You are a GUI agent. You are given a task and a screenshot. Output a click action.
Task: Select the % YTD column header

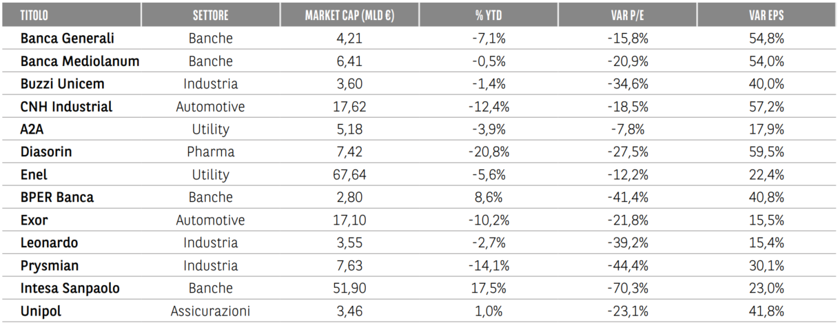point(489,15)
